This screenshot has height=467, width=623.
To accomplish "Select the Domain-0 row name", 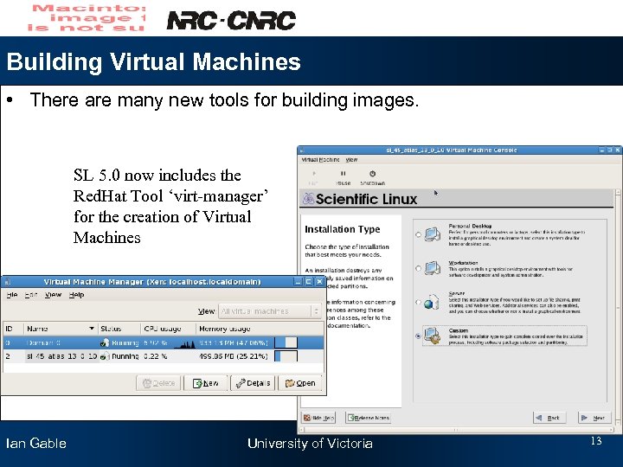I will point(43,342).
